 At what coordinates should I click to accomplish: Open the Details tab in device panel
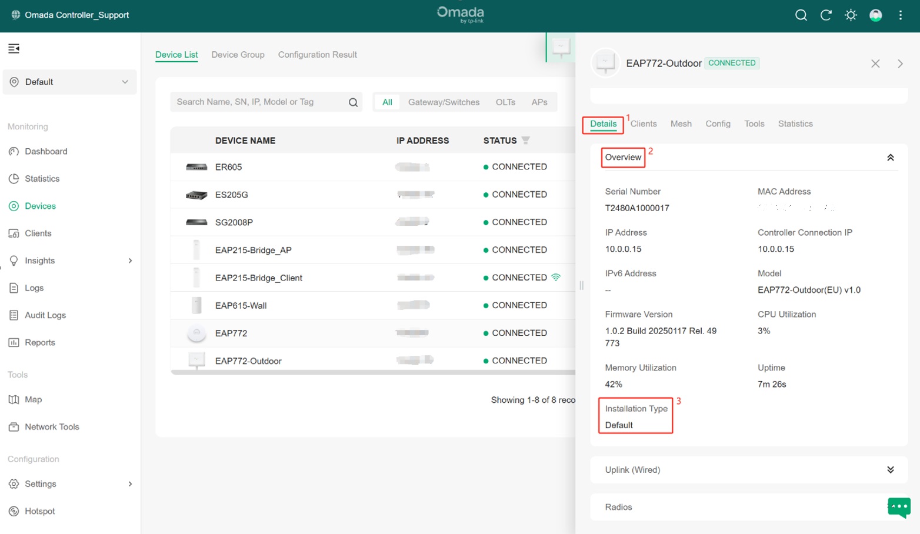(604, 124)
